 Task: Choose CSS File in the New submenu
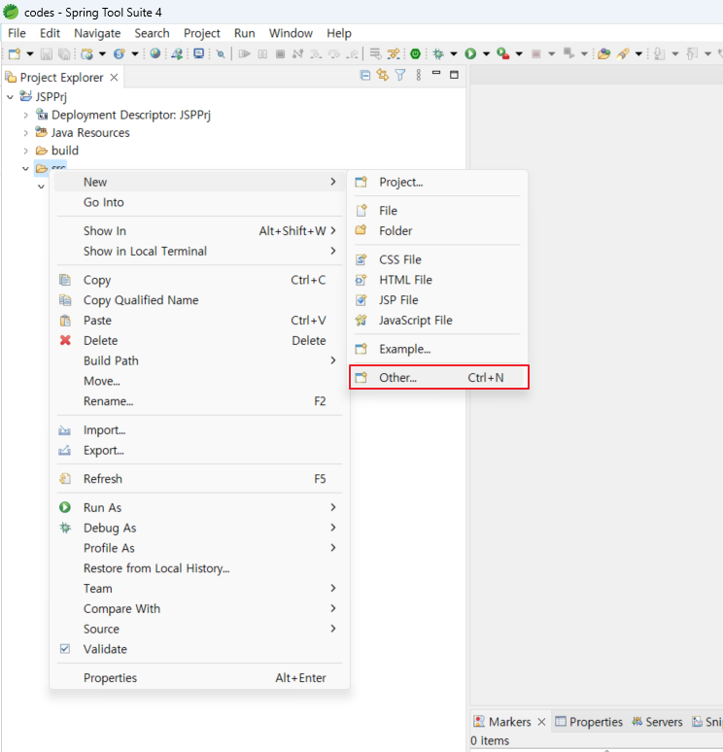[x=439, y=259]
